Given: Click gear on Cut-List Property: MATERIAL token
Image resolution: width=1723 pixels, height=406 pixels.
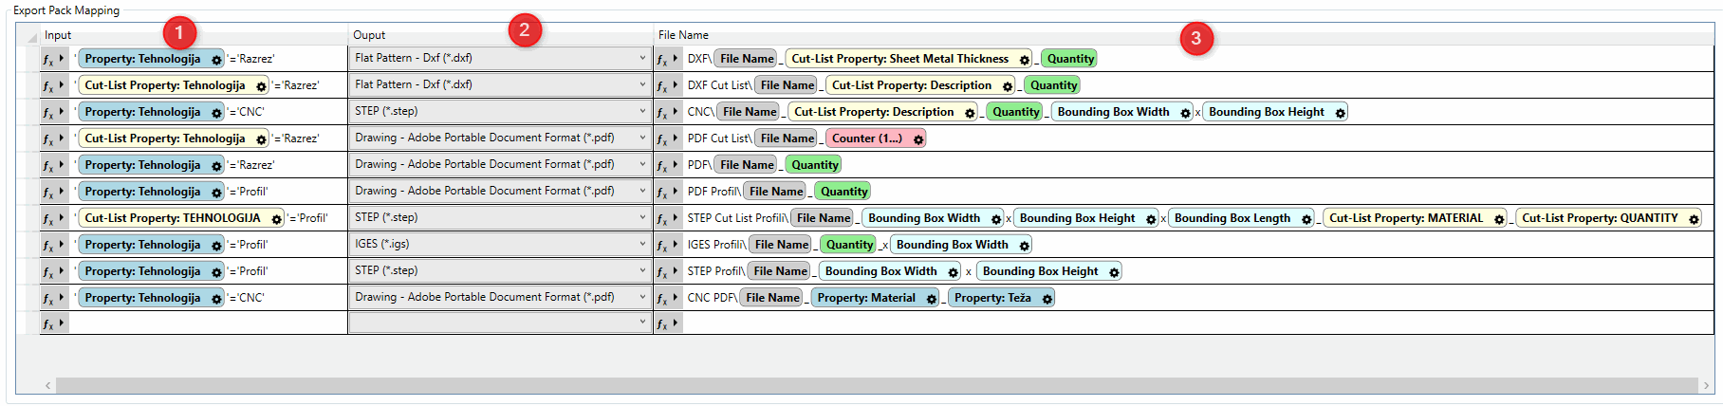Looking at the screenshot, I should [x=1498, y=219].
